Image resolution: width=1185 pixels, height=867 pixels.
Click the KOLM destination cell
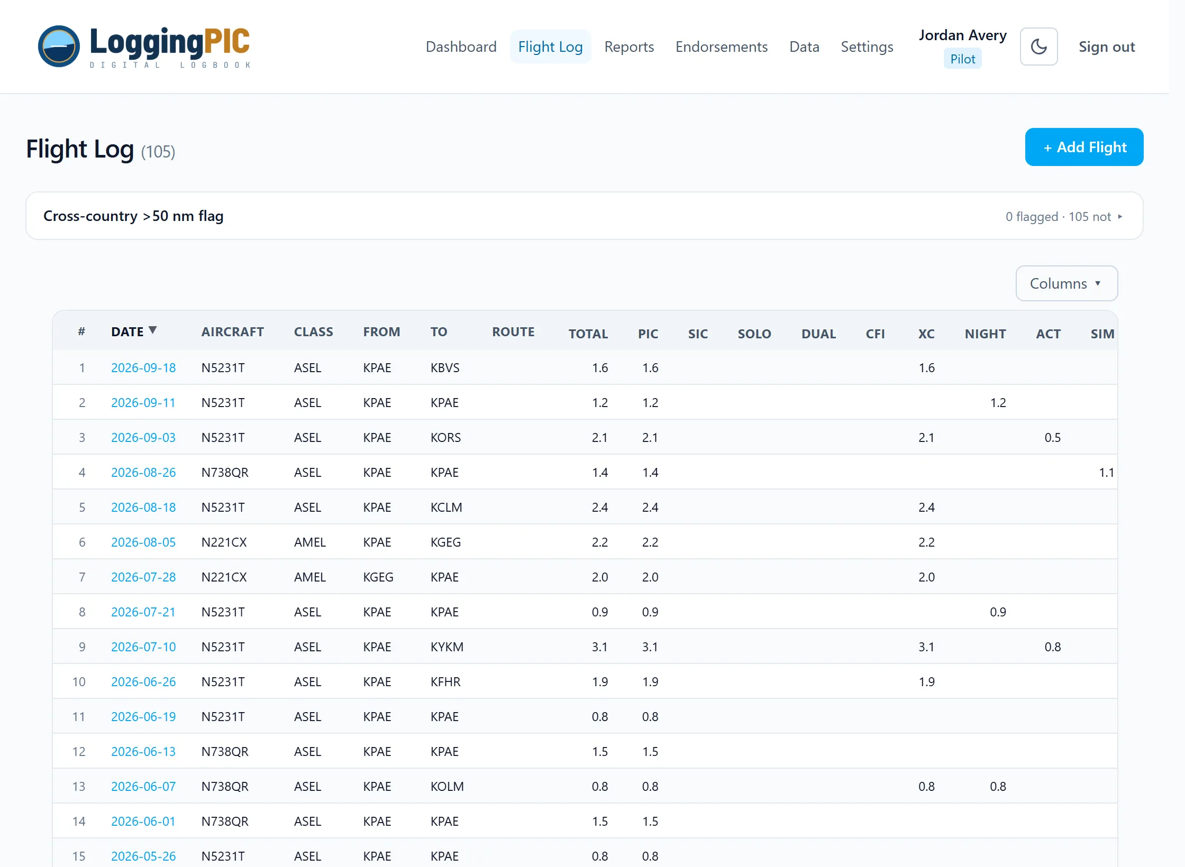coord(447,786)
